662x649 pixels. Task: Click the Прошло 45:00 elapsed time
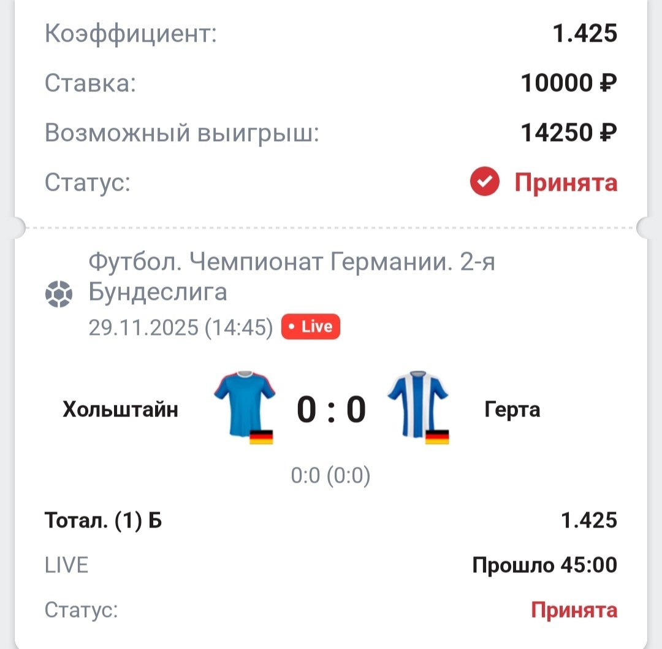[x=544, y=565]
